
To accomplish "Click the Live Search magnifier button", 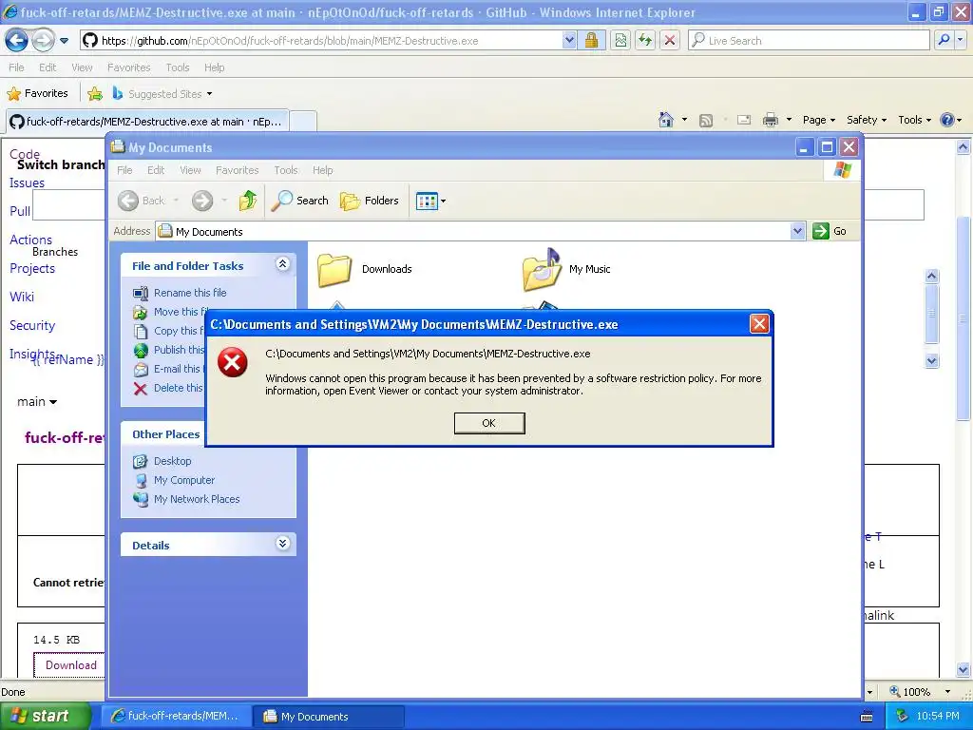I will click(x=944, y=40).
